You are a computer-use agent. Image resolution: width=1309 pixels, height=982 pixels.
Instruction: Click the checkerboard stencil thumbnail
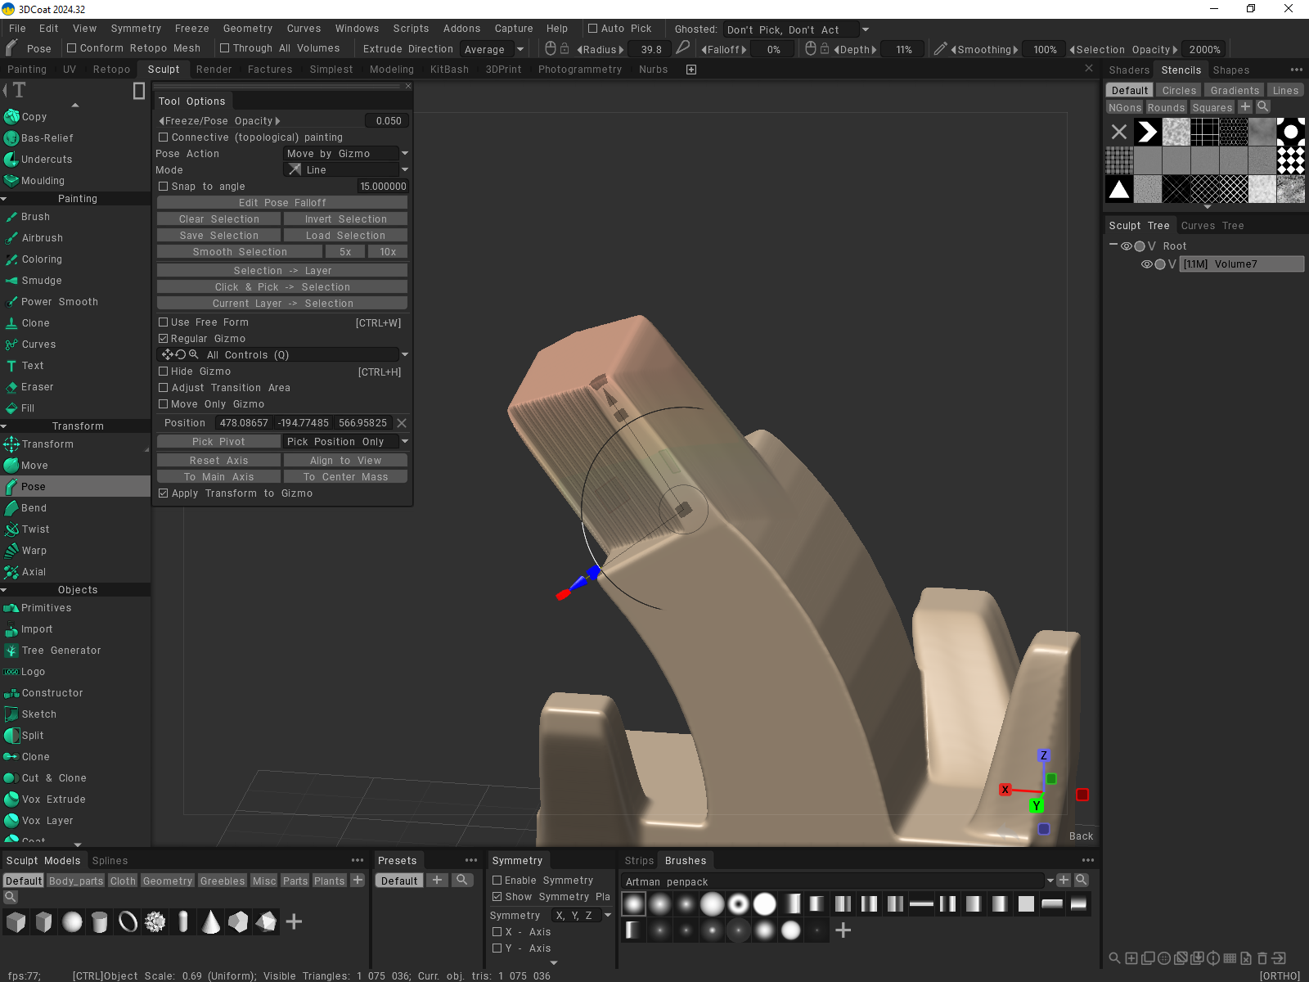pyautogui.click(x=1290, y=160)
